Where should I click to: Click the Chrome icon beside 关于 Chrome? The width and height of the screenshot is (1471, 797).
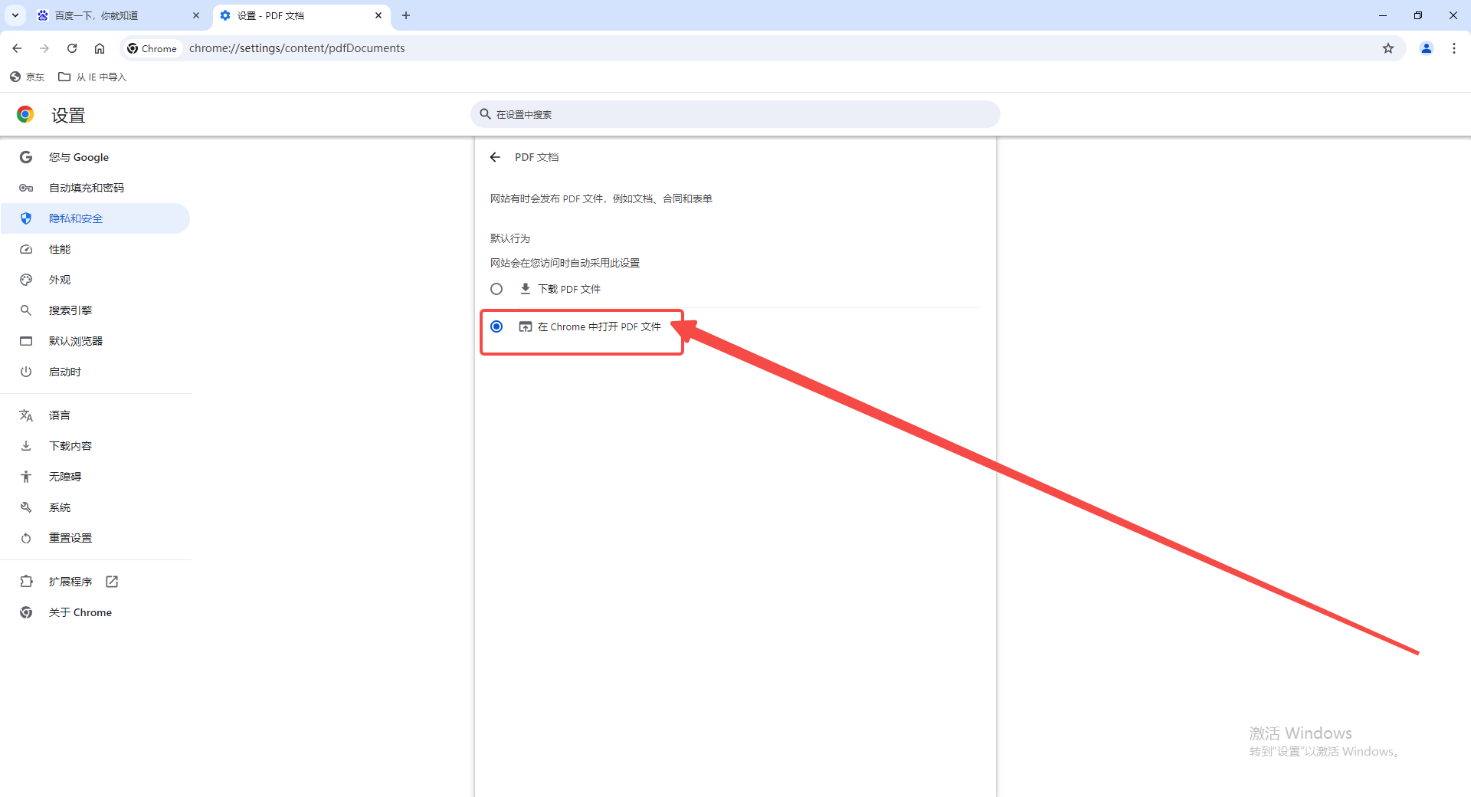point(26,612)
